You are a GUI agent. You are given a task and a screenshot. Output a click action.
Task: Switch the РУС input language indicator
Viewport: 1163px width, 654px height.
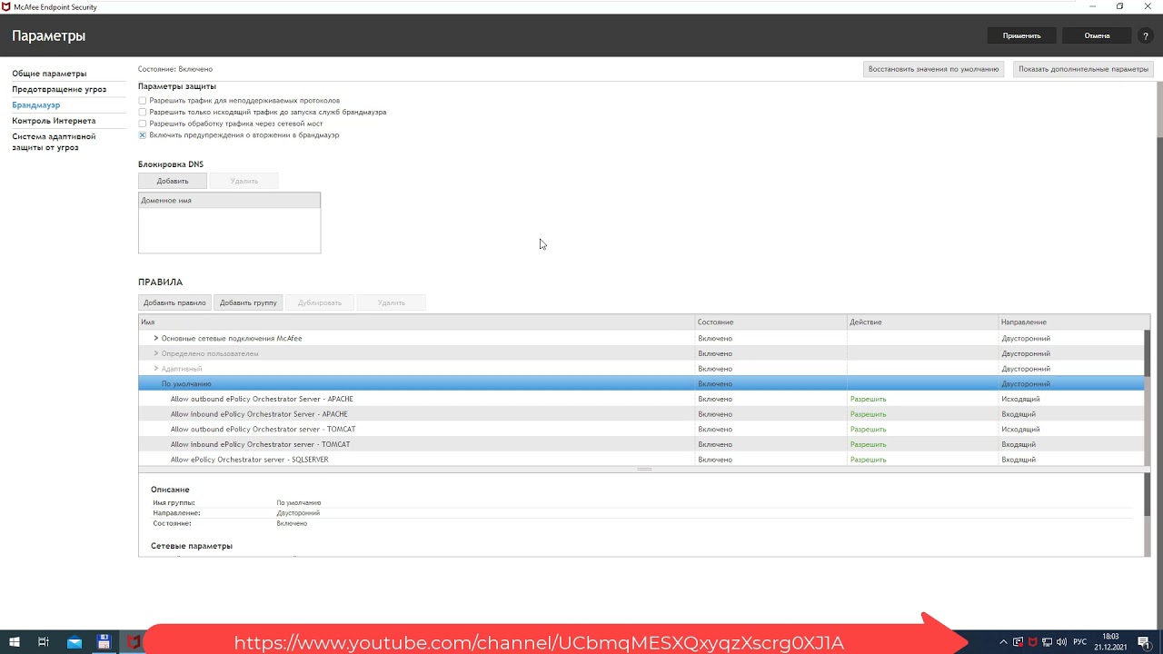pos(1080,642)
